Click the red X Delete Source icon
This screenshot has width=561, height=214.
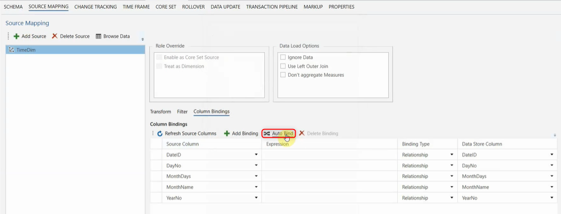[x=55, y=36]
